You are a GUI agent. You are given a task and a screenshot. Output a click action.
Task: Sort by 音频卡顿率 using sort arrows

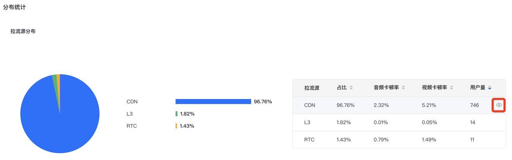coord(403,88)
